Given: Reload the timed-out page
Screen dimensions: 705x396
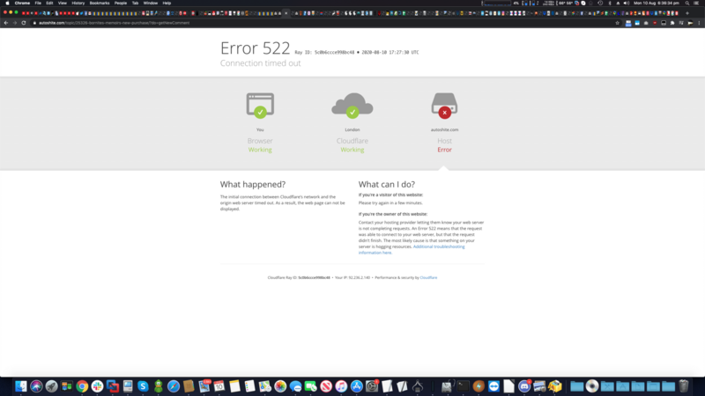Looking at the screenshot, I should click(x=24, y=23).
